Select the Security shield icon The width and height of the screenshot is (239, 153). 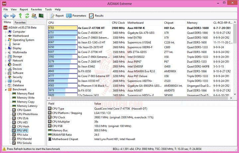pos(10,77)
